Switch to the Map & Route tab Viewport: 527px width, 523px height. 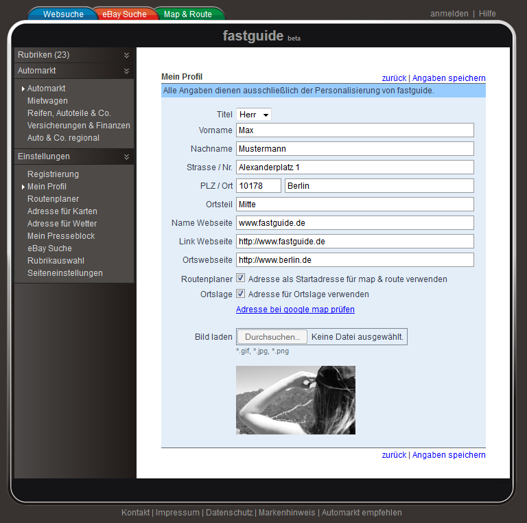pos(188,14)
